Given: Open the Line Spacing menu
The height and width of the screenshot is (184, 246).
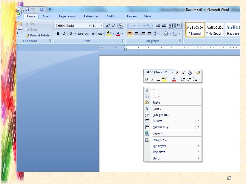Looking at the screenshot, I should tap(158, 34).
